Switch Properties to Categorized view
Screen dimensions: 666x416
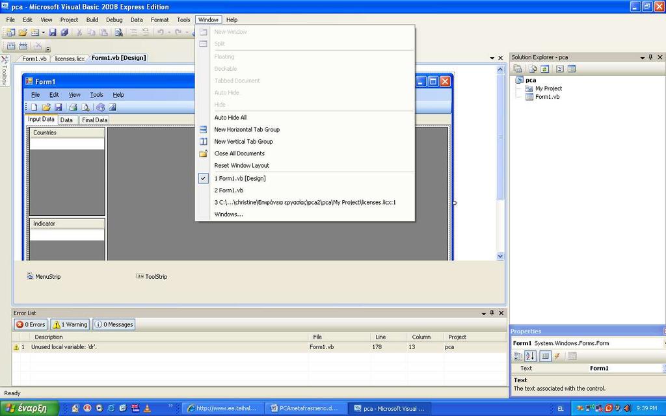pyautogui.click(x=518, y=356)
